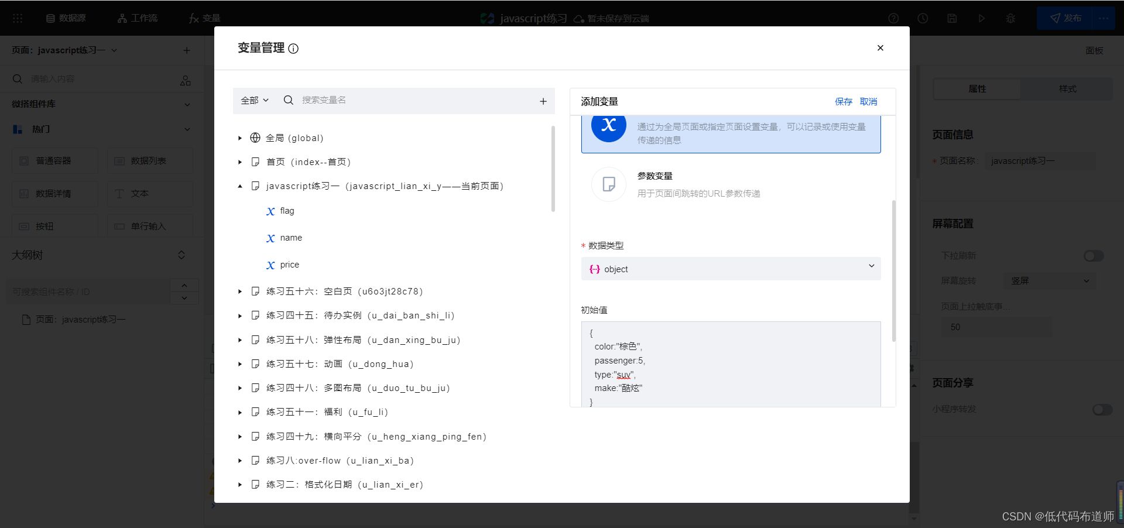Select the 数据列表 component
Image resolution: width=1124 pixels, height=528 pixels.
click(150, 160)
